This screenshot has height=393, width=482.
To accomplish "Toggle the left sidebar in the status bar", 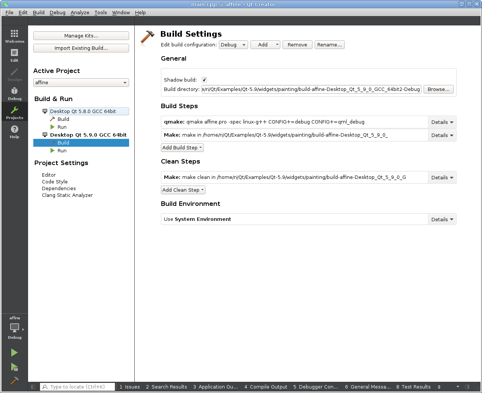I will click(33, 387).
